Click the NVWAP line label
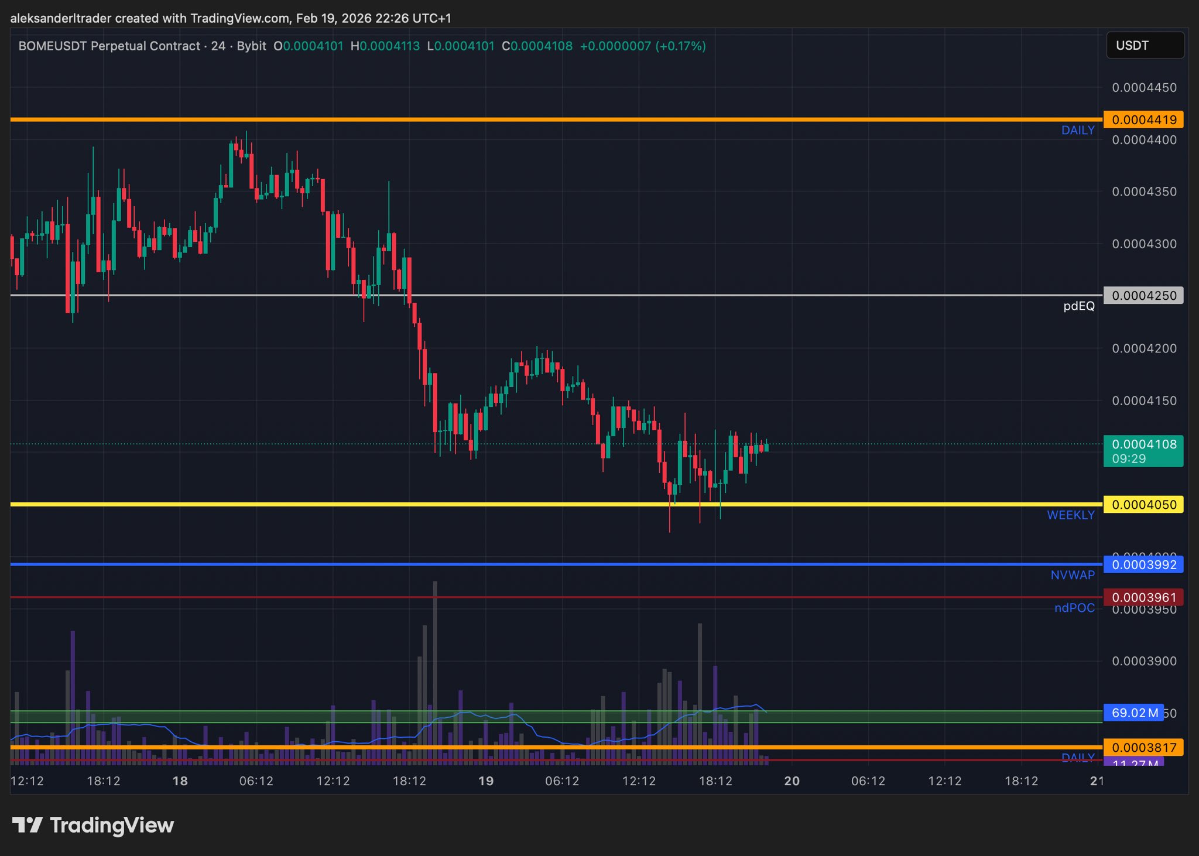Image resolution: width=1199 pixels, height=856 pixels. (1072, 576)
